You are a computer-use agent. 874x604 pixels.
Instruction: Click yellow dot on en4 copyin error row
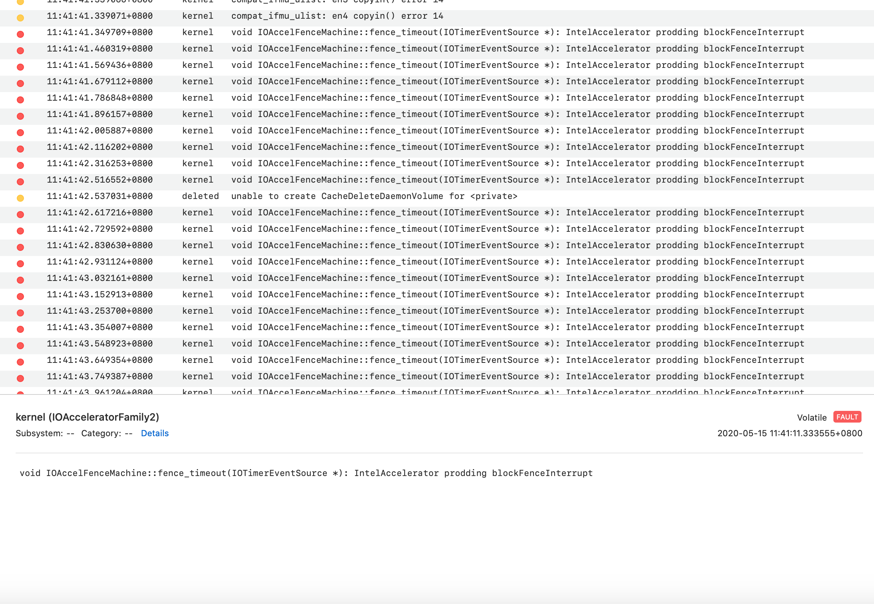click(x=20, y=18)
